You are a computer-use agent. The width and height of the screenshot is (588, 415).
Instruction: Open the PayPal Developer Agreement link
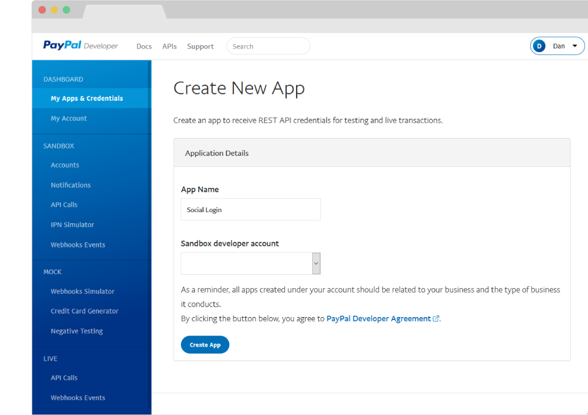pyautogui.click(x=378, y=319)
